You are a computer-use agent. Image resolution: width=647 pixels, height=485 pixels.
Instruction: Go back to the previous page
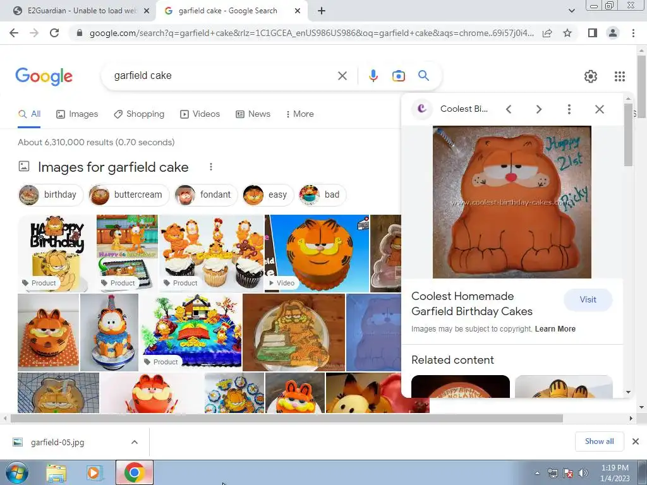[14, 33]
